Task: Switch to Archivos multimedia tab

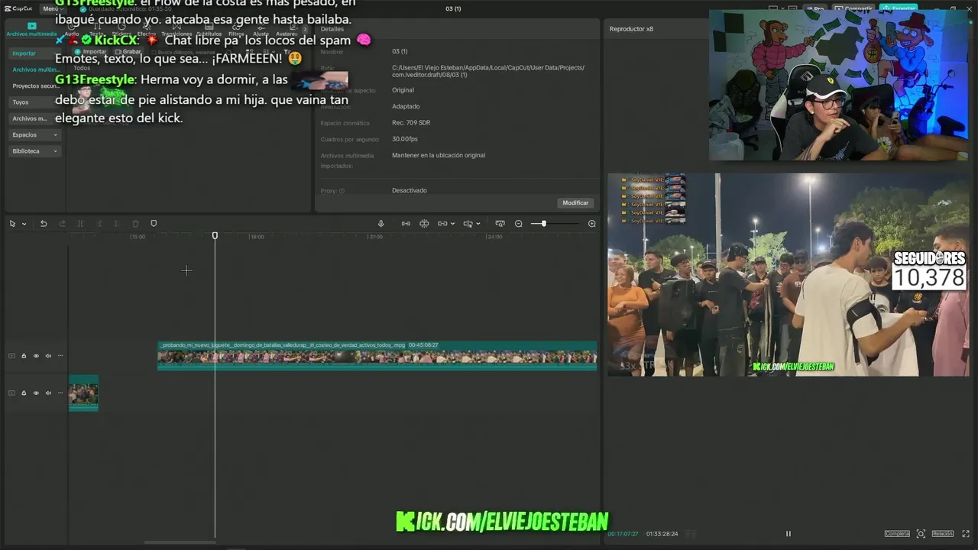Action: tap(31, 30)
